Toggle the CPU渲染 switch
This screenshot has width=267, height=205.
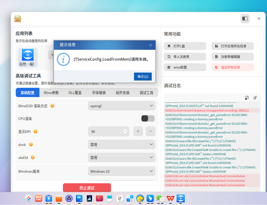148,118
